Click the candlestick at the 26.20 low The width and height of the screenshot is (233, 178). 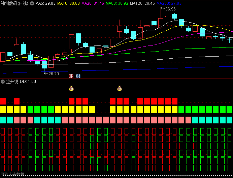click(x=44, y=64)
